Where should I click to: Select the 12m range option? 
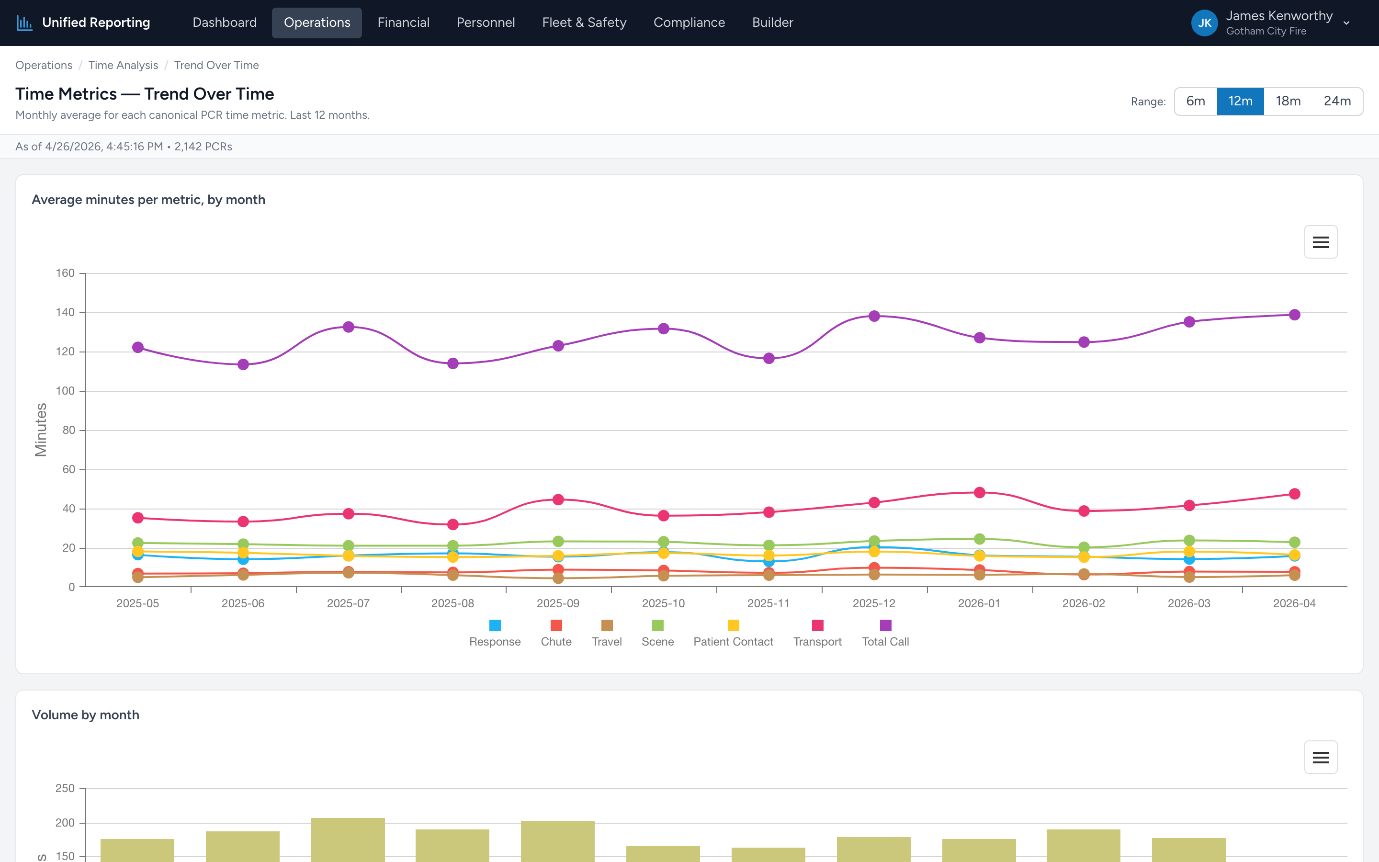point(1240,102)
